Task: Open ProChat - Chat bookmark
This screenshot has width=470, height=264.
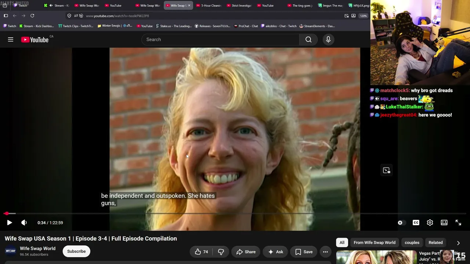Action: pyautogui.click(x=246, y=26)
